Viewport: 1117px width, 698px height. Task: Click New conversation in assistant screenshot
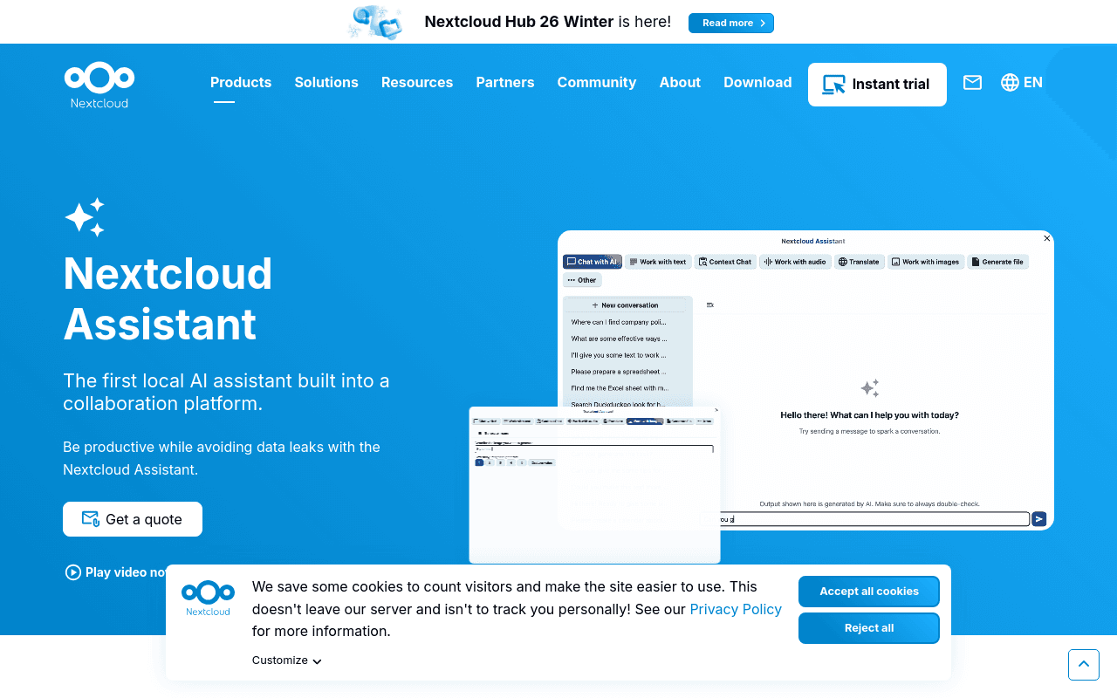(x=625, y=305)
